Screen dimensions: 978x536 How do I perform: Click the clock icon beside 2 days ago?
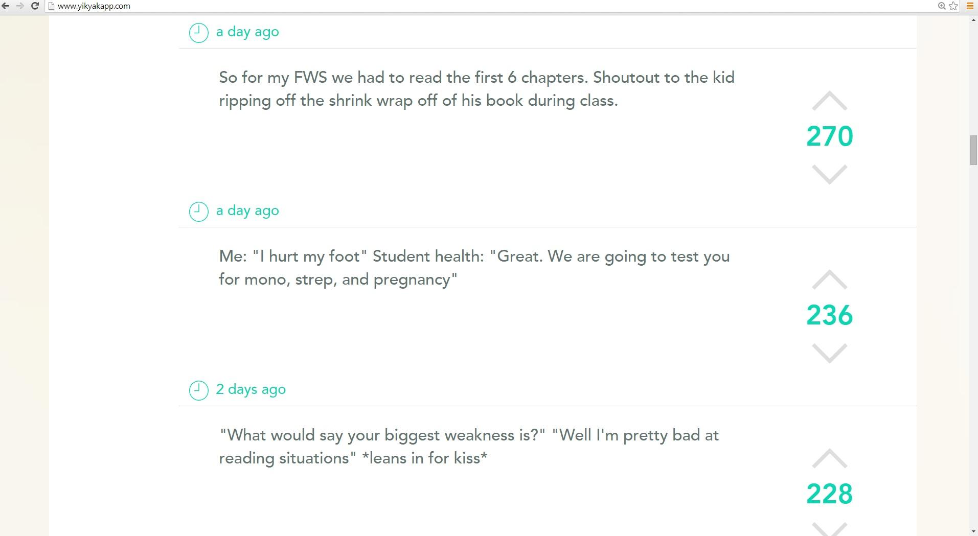point(198,390)
